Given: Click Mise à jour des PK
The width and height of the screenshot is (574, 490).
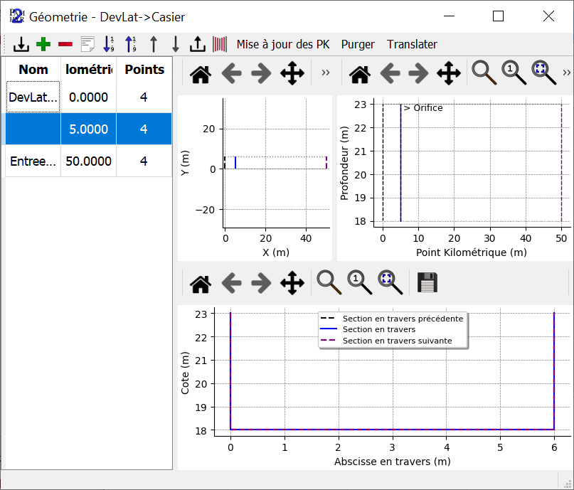Looking at the screenshot, I should pos(282,44).
